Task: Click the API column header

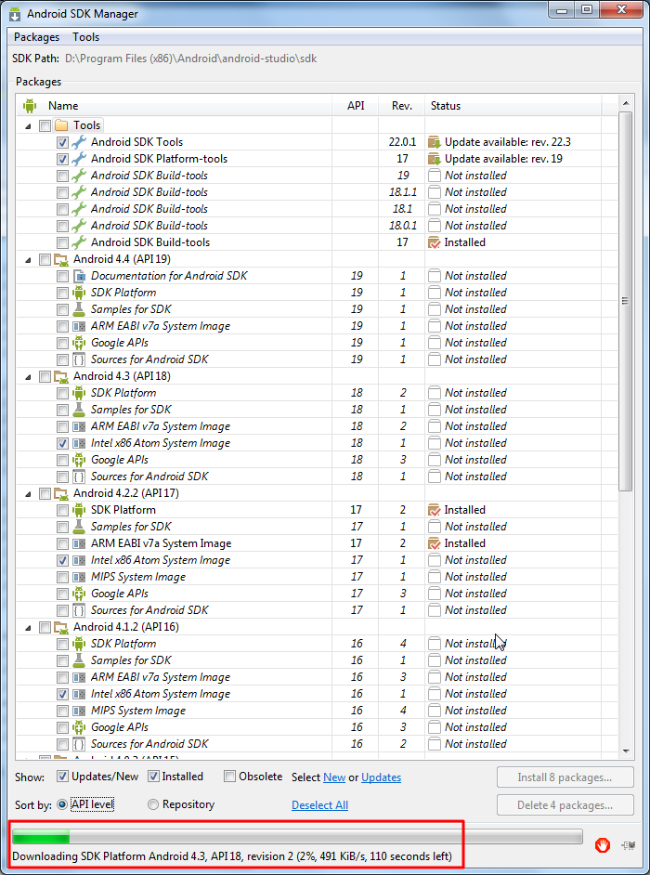Action: [356, 106]
